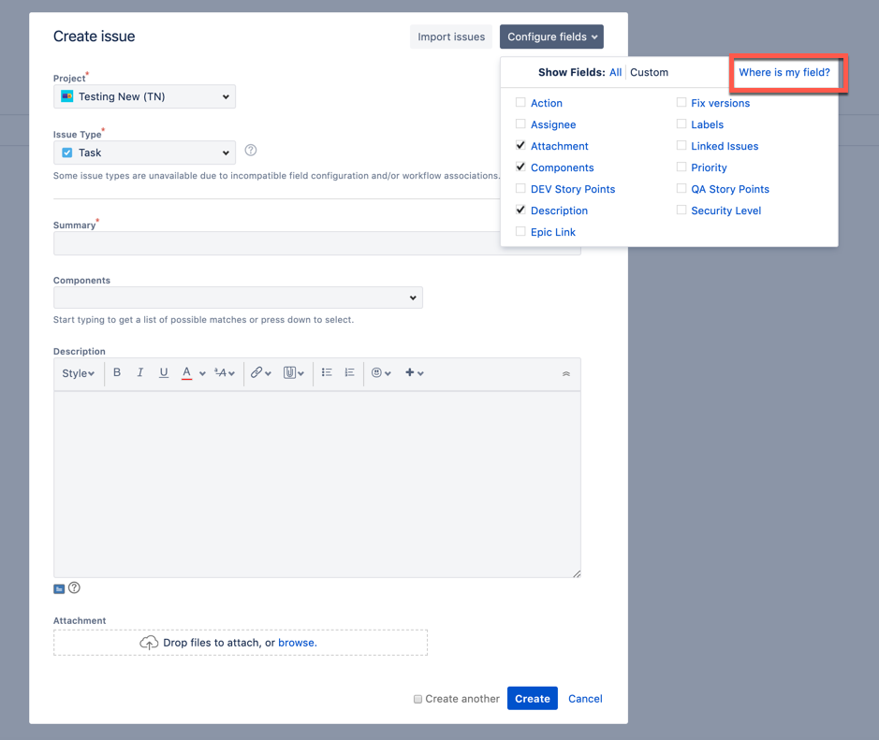Check the Epic Link checkbox
This screenshot has width=879, height=740.
point(520,231)
